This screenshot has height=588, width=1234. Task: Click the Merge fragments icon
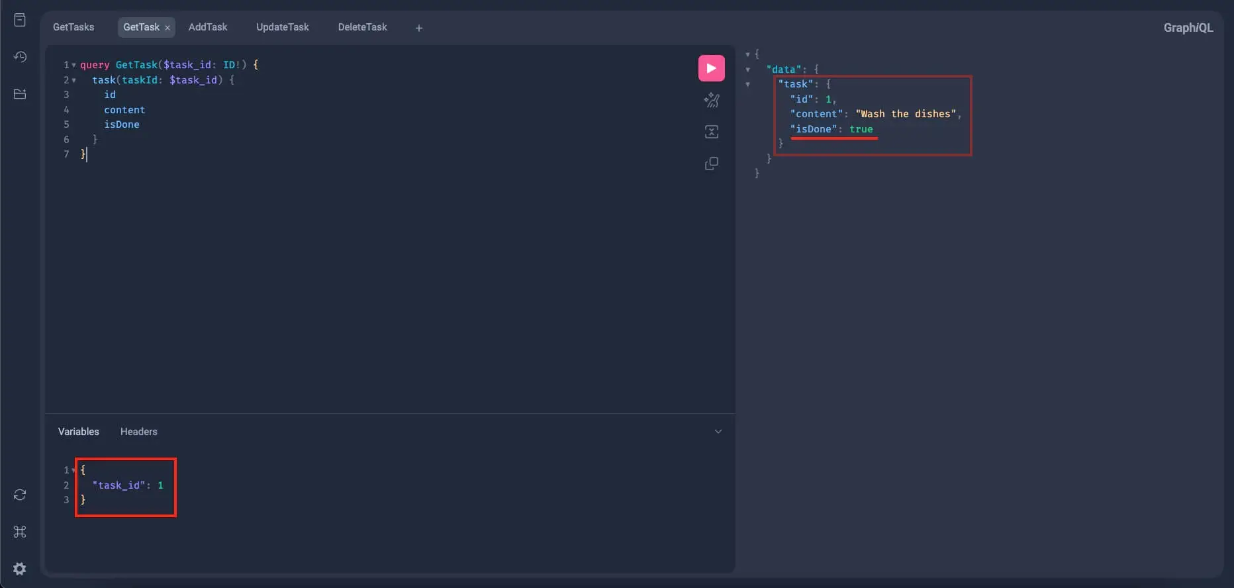tap(711, 132)
